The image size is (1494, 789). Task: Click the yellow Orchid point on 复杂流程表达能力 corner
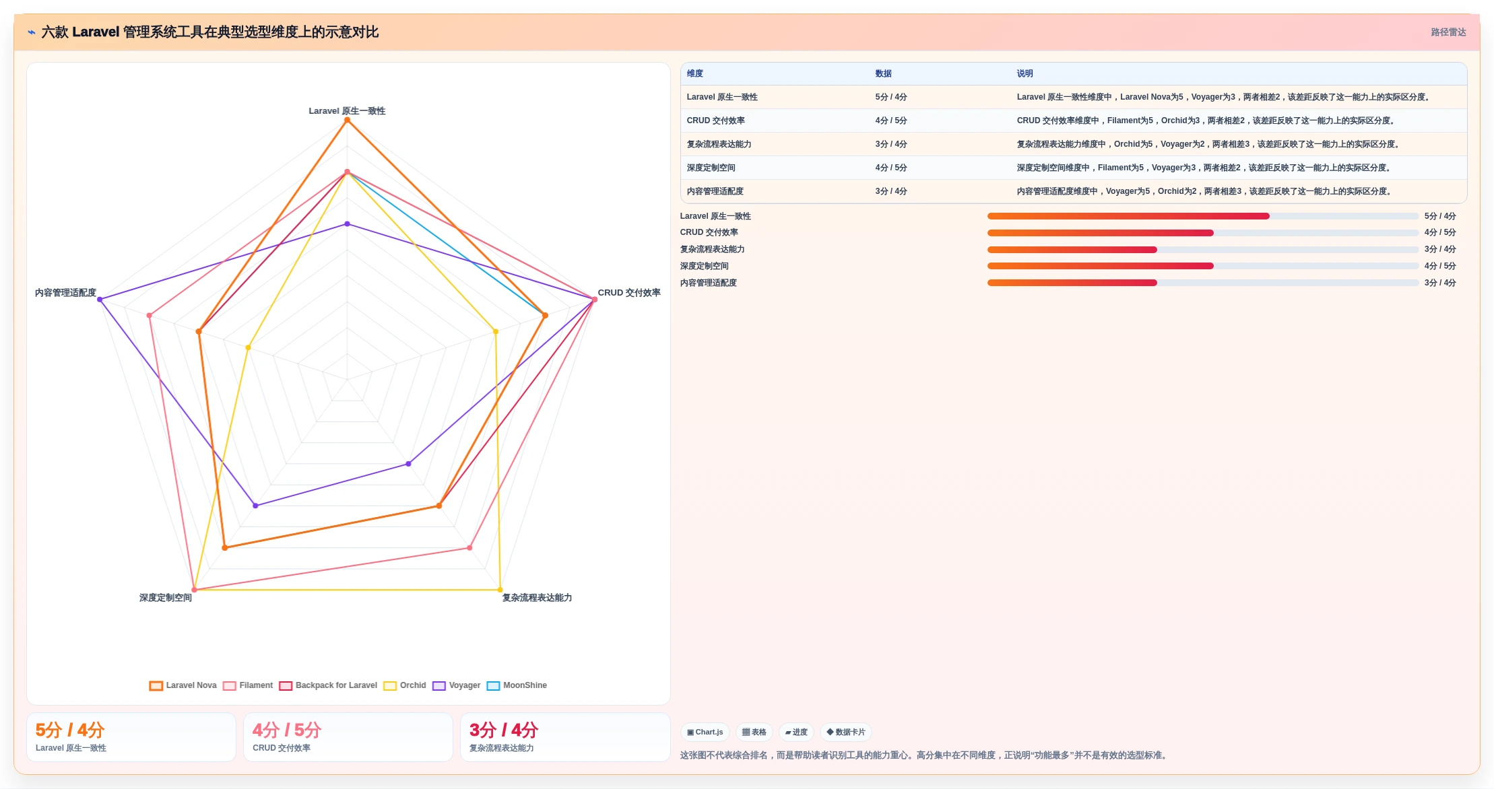[x=500, y=590]
